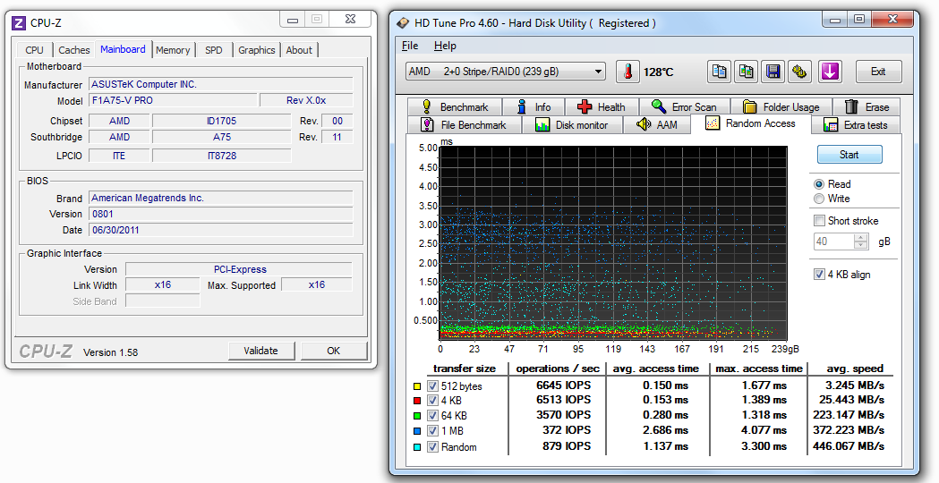Click the PCI-Express version field
The image size is (939, 483).
click(x=240, y=269)
